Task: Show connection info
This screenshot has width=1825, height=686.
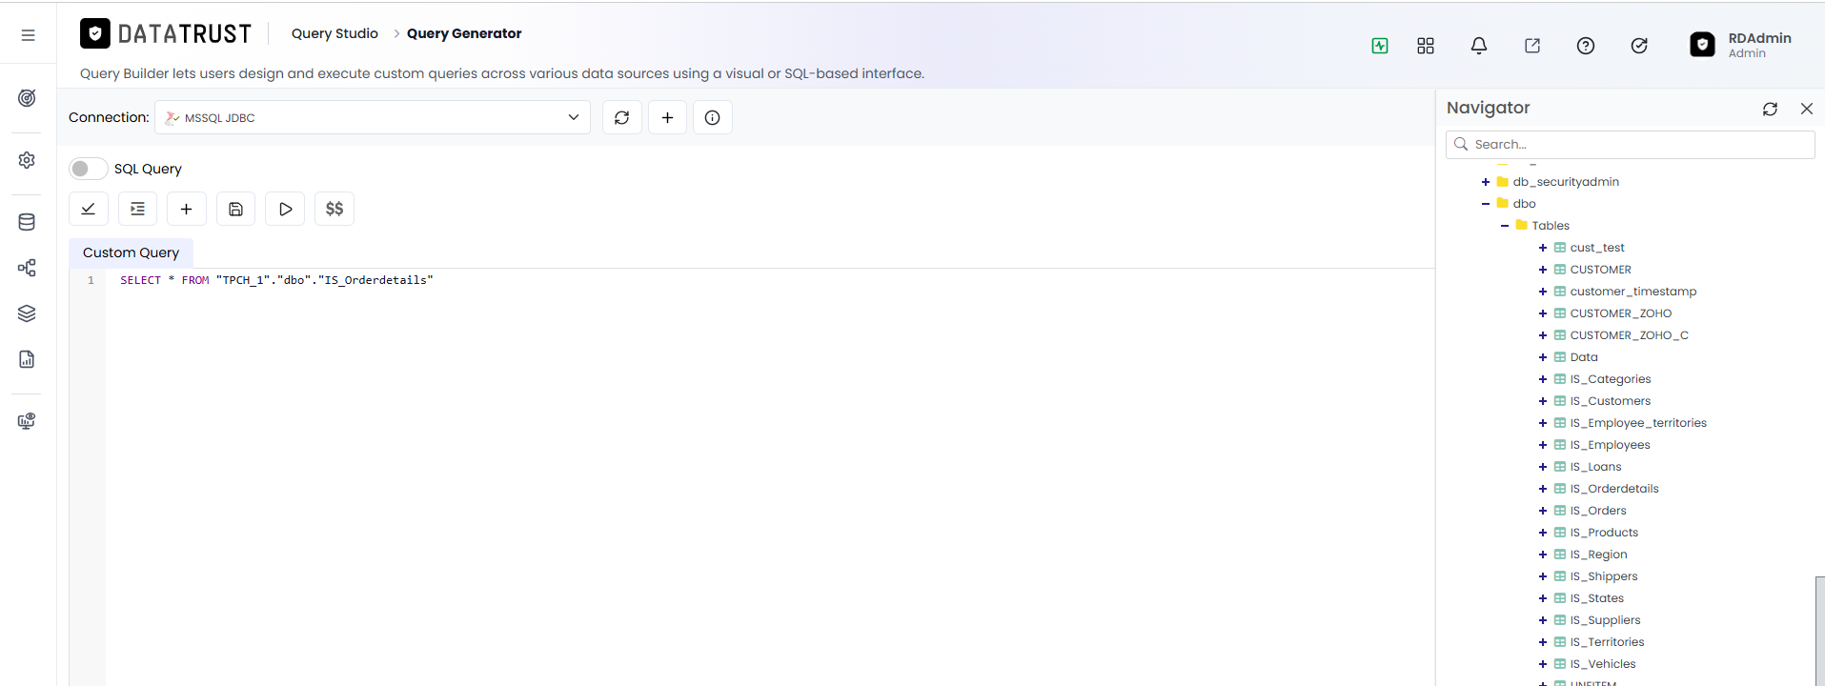Action: point(712,117)
